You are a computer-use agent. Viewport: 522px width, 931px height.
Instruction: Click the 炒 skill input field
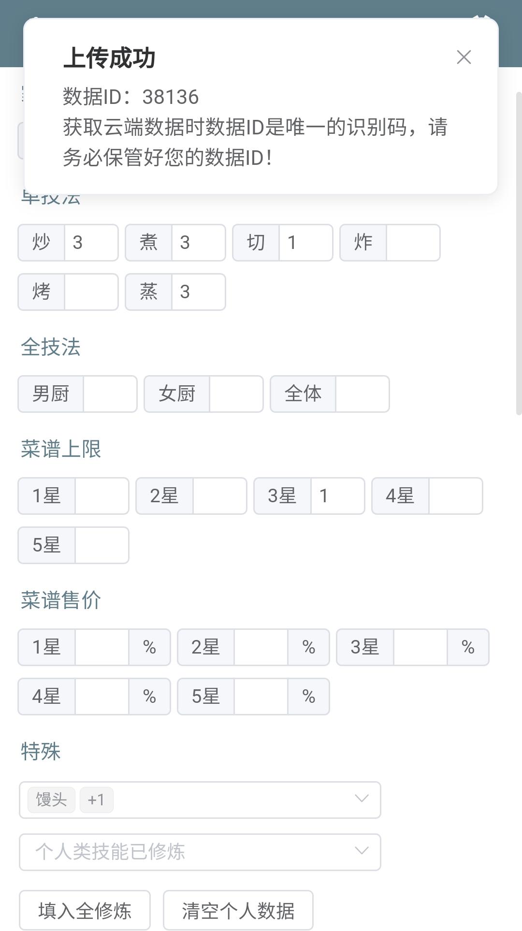pyautogui.click(x=91, y=243)
